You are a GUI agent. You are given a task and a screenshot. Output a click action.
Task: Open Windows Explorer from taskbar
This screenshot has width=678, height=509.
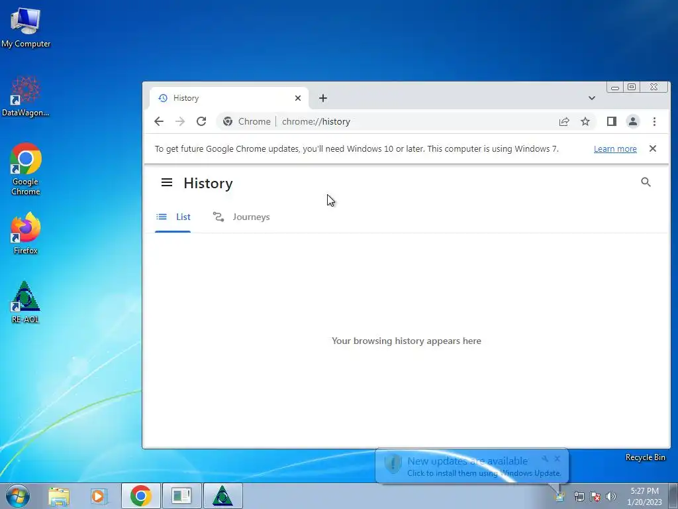(x=59, y=496)
